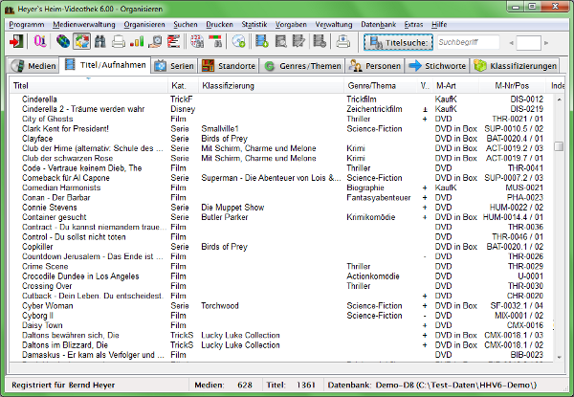574x397 pixels.
Task: Open statistics bar chart icon
Action: coord(137,42)
